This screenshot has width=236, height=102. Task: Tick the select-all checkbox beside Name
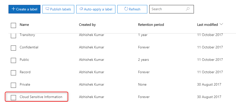pyautogui.click(x=13, y=25)
